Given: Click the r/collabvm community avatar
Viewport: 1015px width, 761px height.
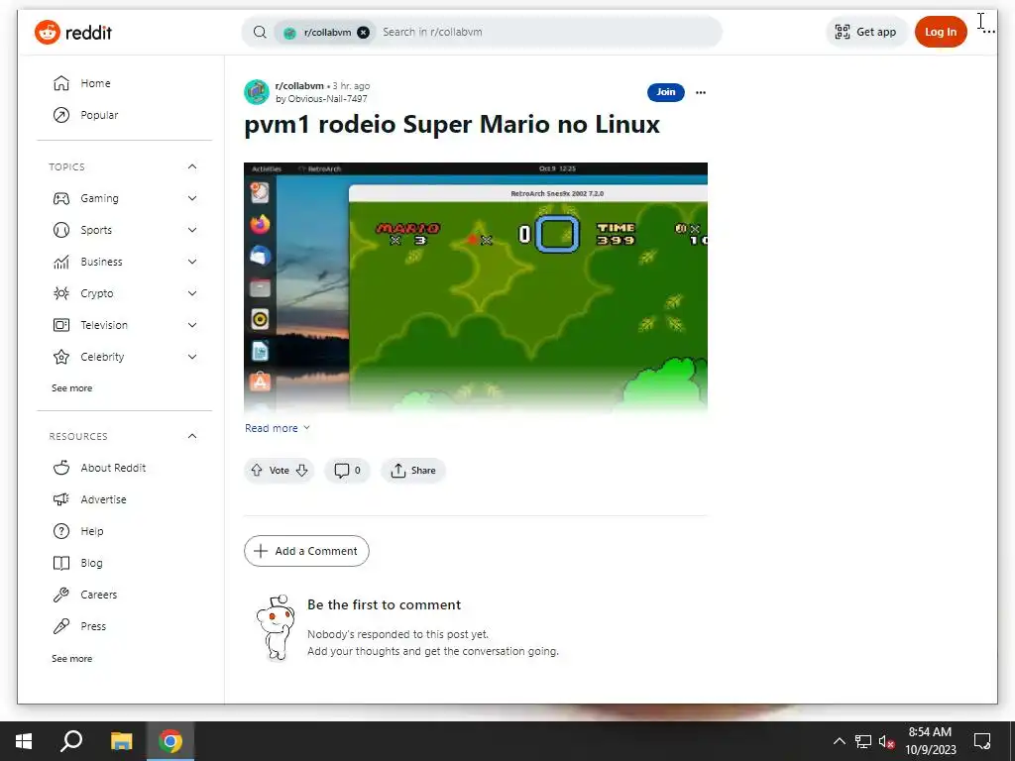Looking at the screenshot, I should [x=257, y=92].
